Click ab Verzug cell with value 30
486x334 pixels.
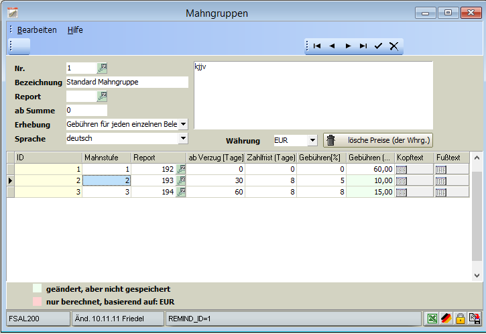tap(215, 180)
